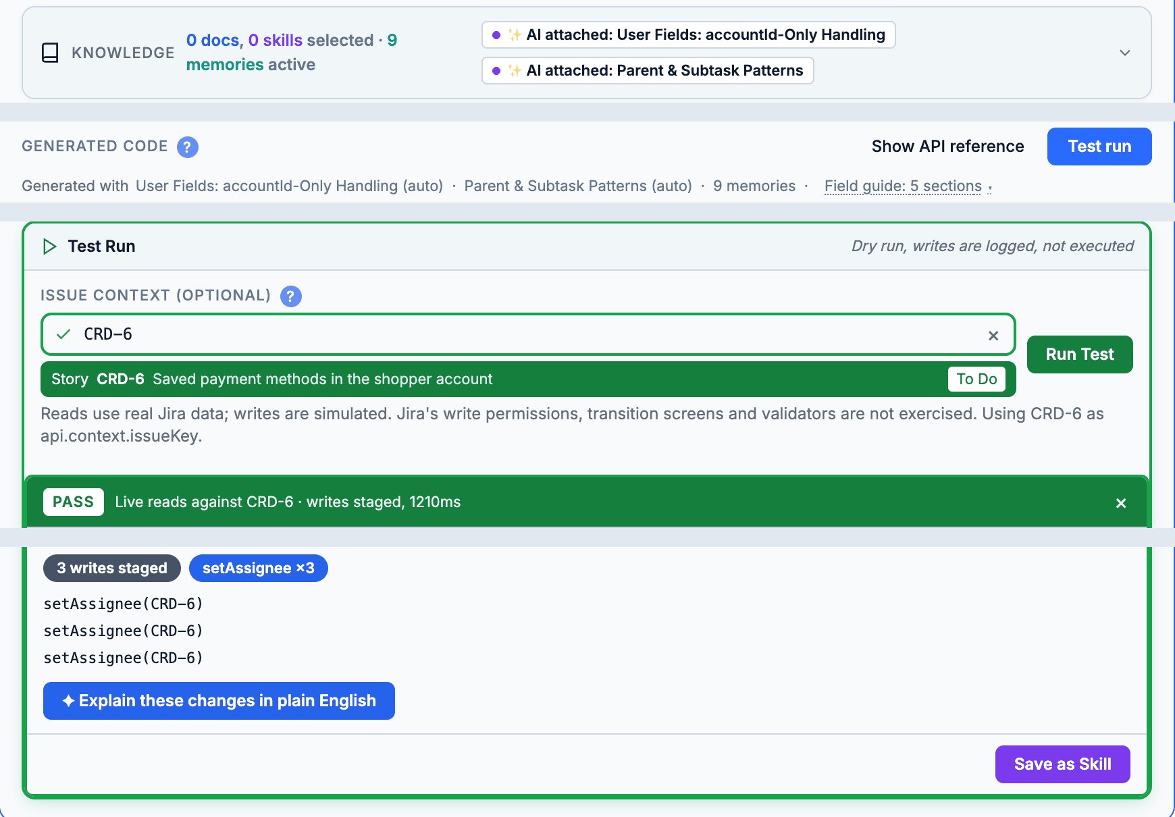Click Explain these changes in plain English

(219, 701)
